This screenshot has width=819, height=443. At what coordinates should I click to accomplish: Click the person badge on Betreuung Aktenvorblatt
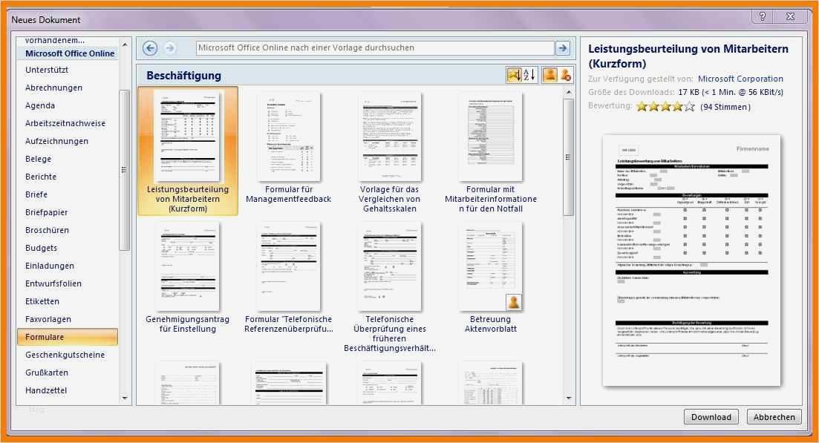tap(512, 301)
